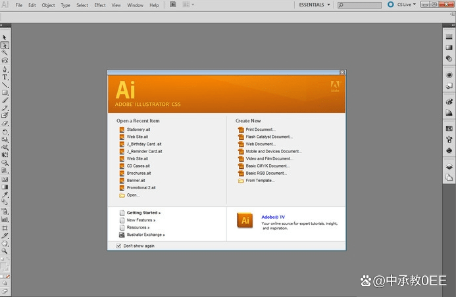Open recent file Banner.ait
The height and width of the screenshot is (297, 456).
tap(132, 180)
